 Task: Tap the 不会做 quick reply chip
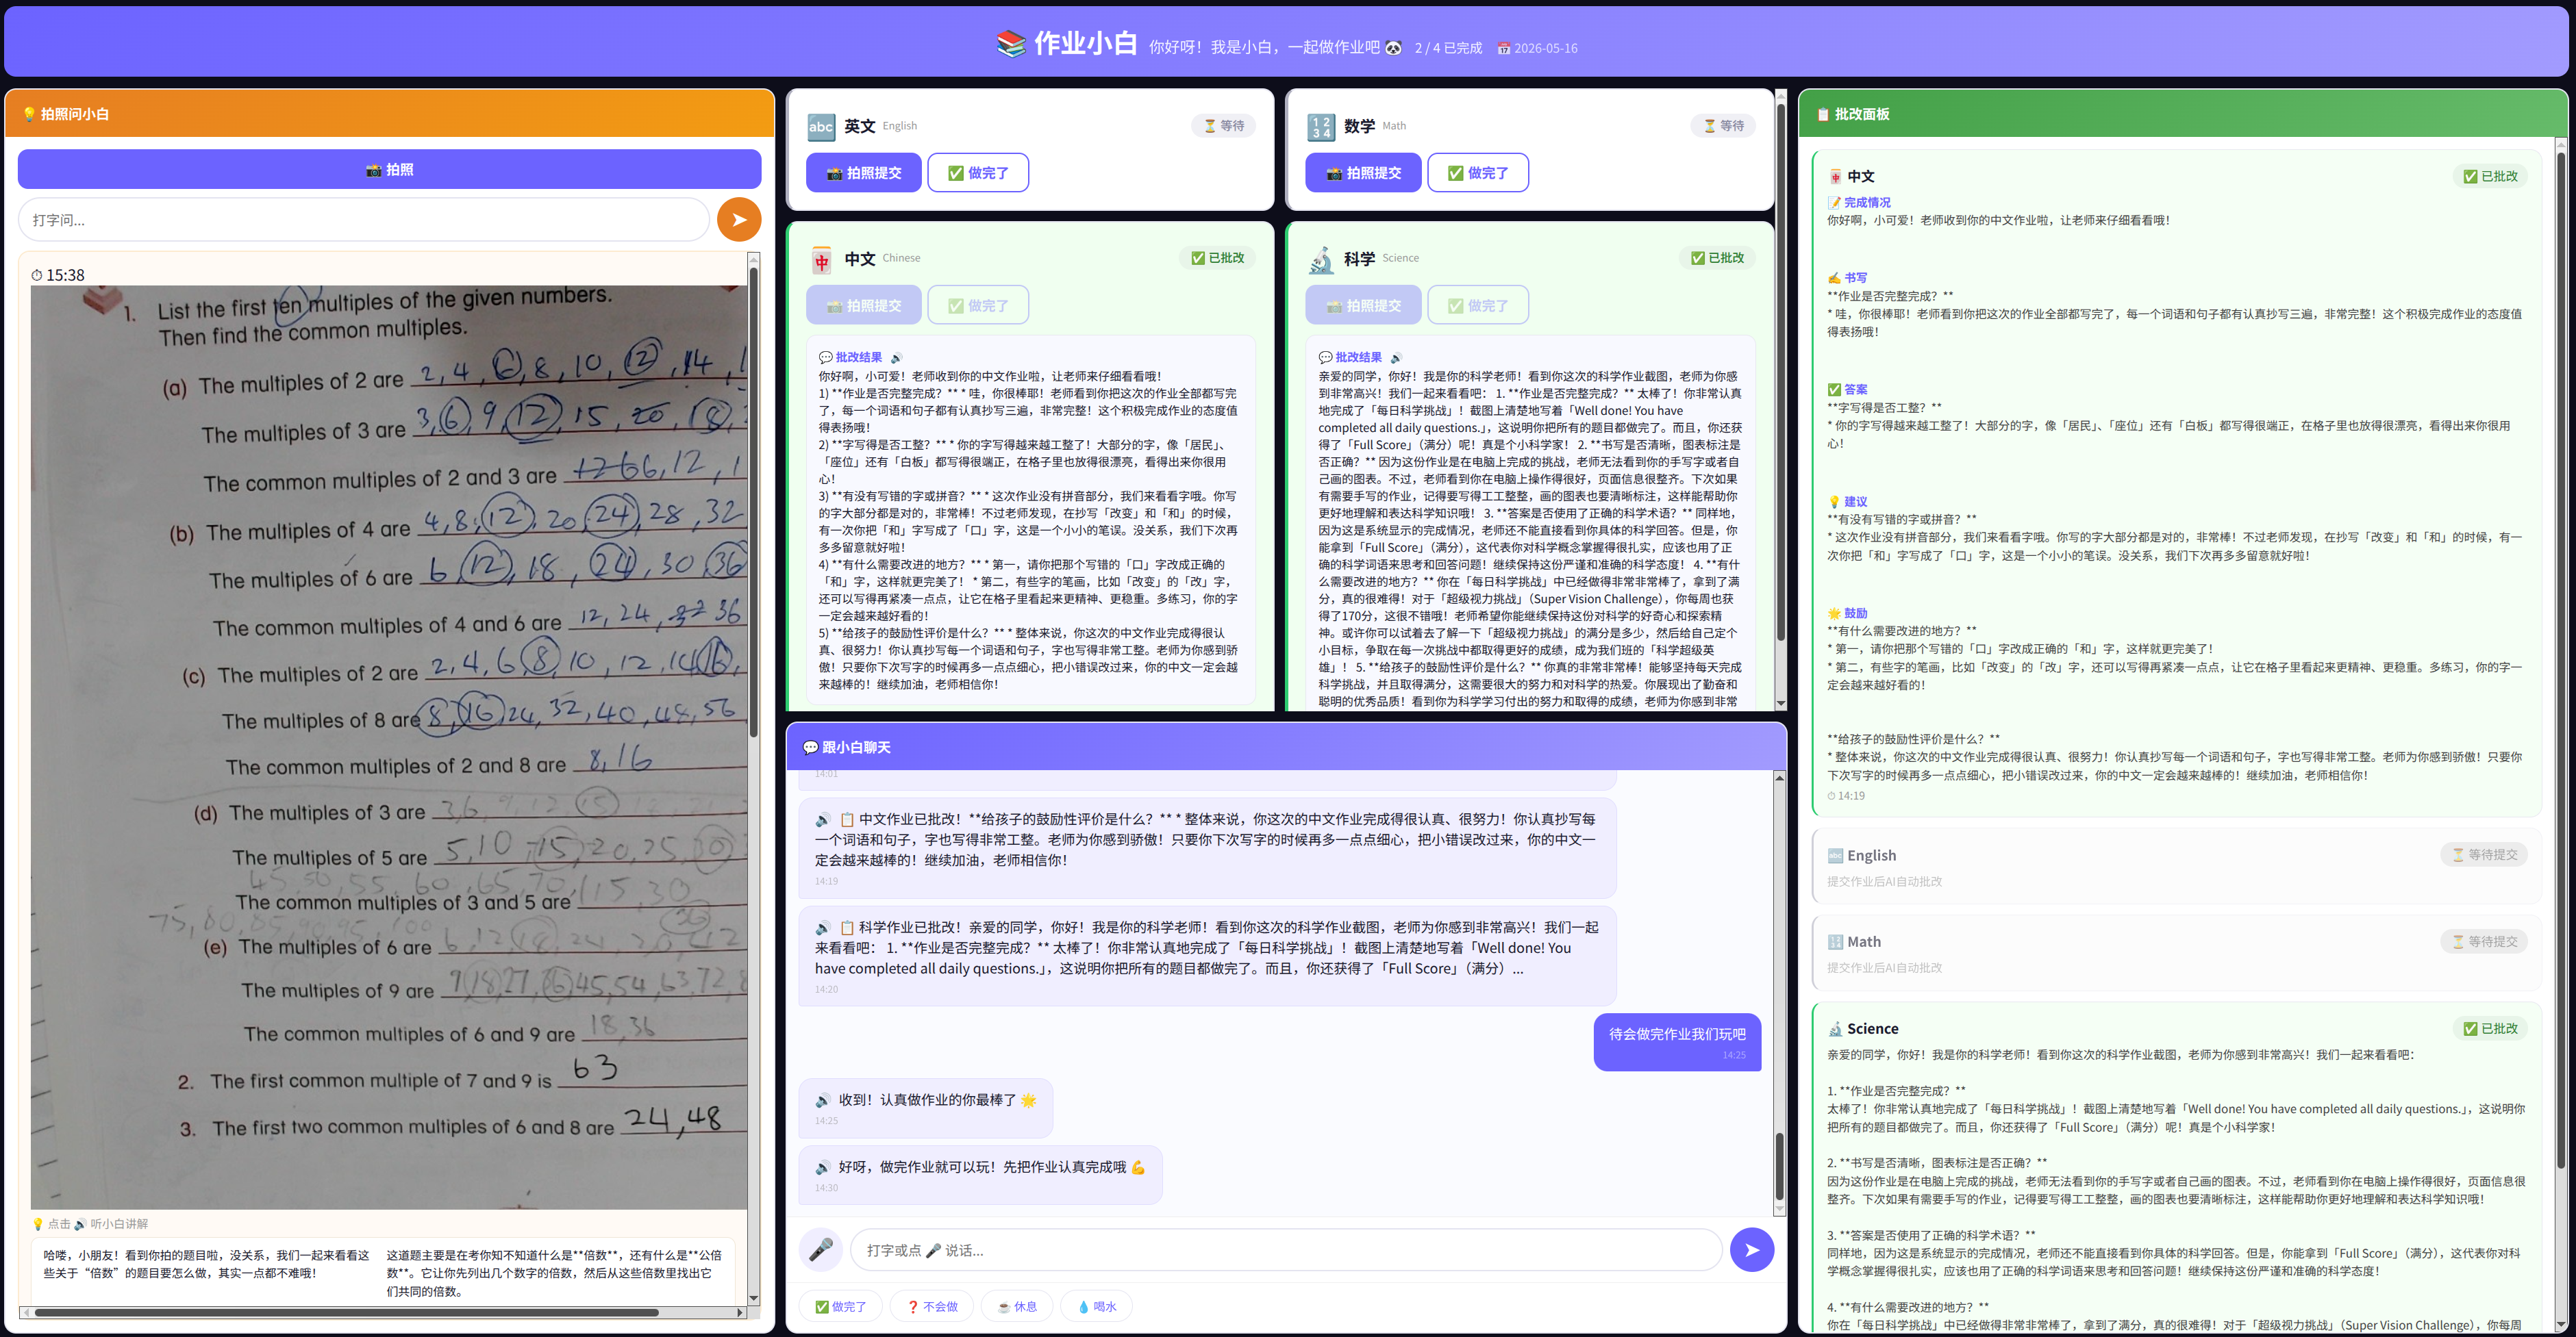coord(932,1307)
